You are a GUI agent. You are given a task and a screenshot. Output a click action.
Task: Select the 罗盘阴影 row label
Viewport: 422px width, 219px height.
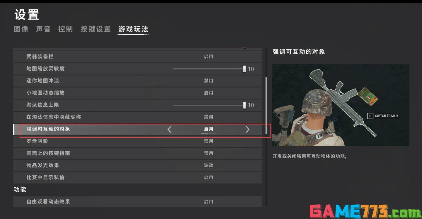pyautogui.click(x=37, y=141)
